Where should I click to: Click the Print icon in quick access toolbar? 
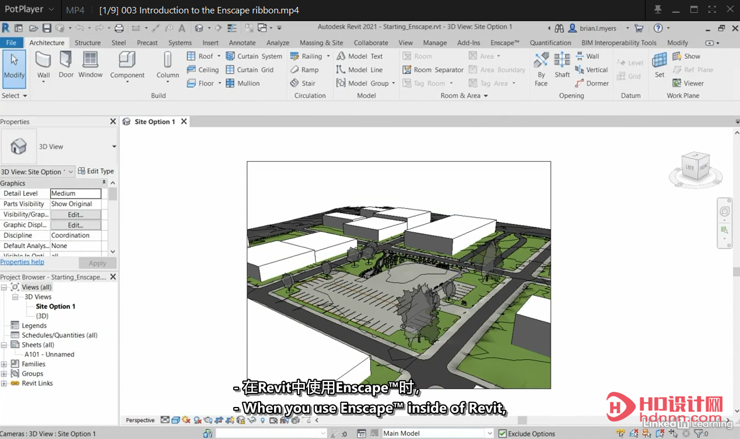119,28
